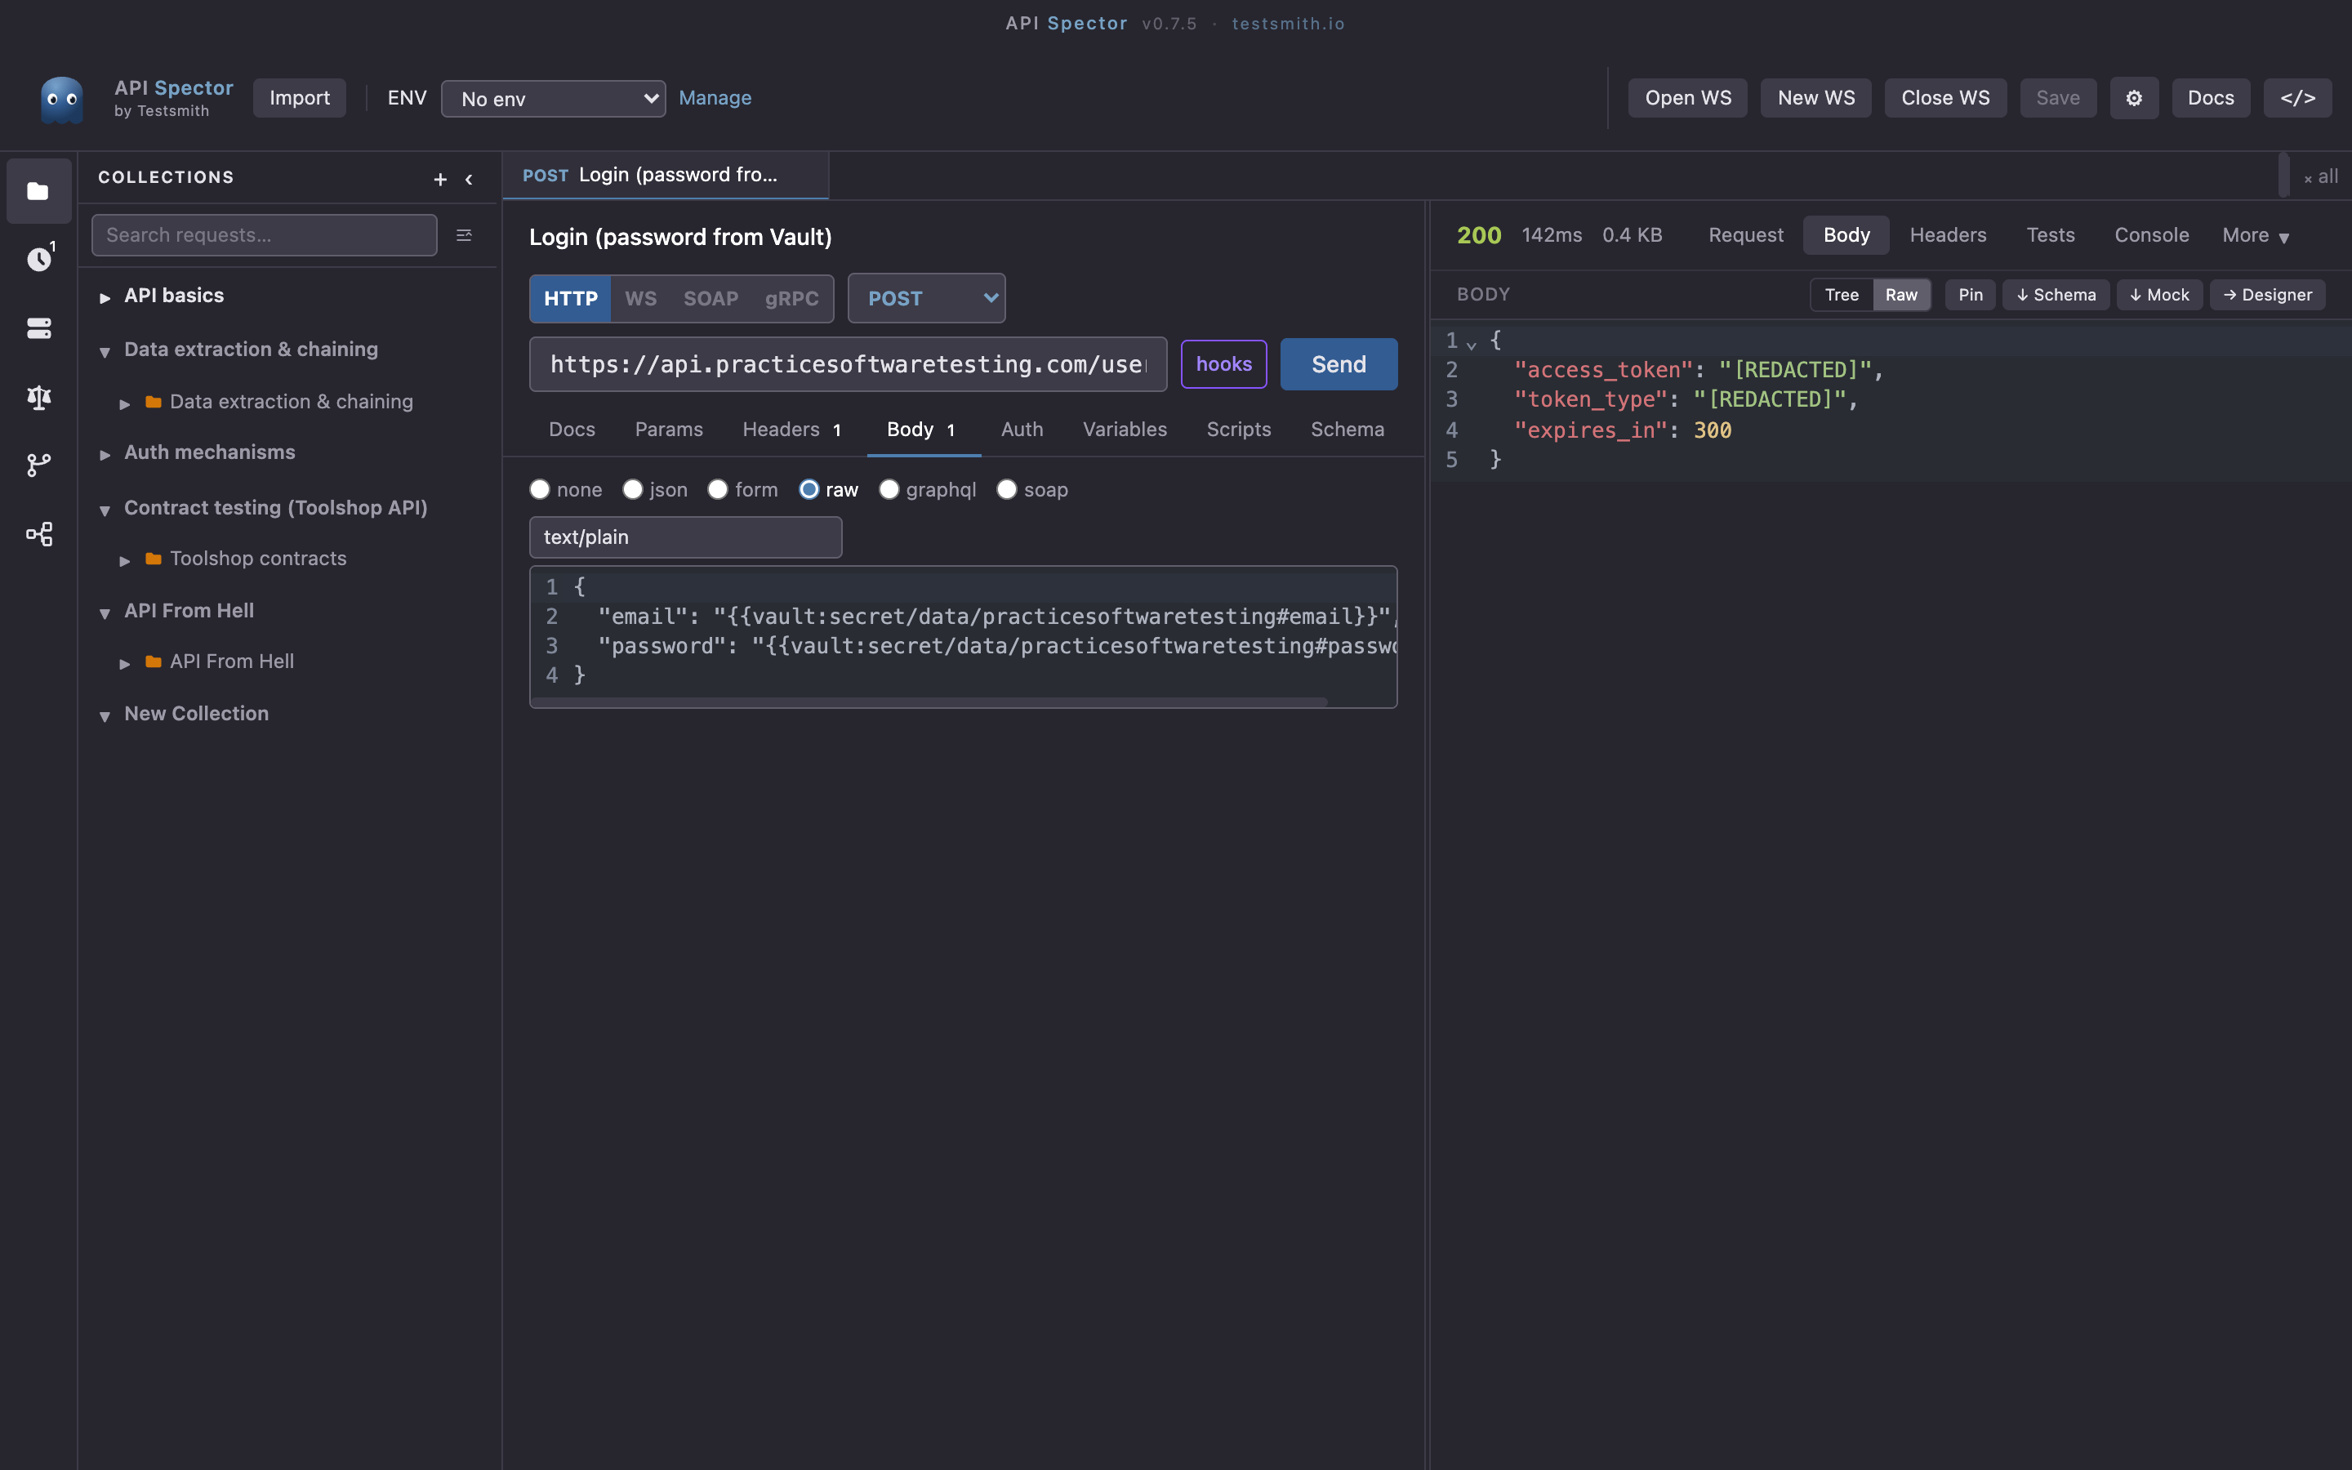Open the balance scale sidebar icon

click(38, 397)
